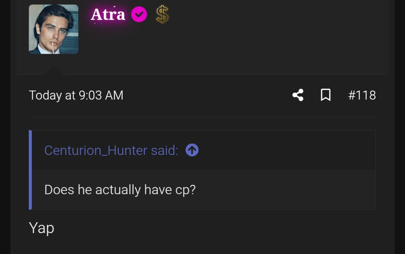The image size is (405, 254).
Task: Click the reply text Yap
Action: point(42,228)
